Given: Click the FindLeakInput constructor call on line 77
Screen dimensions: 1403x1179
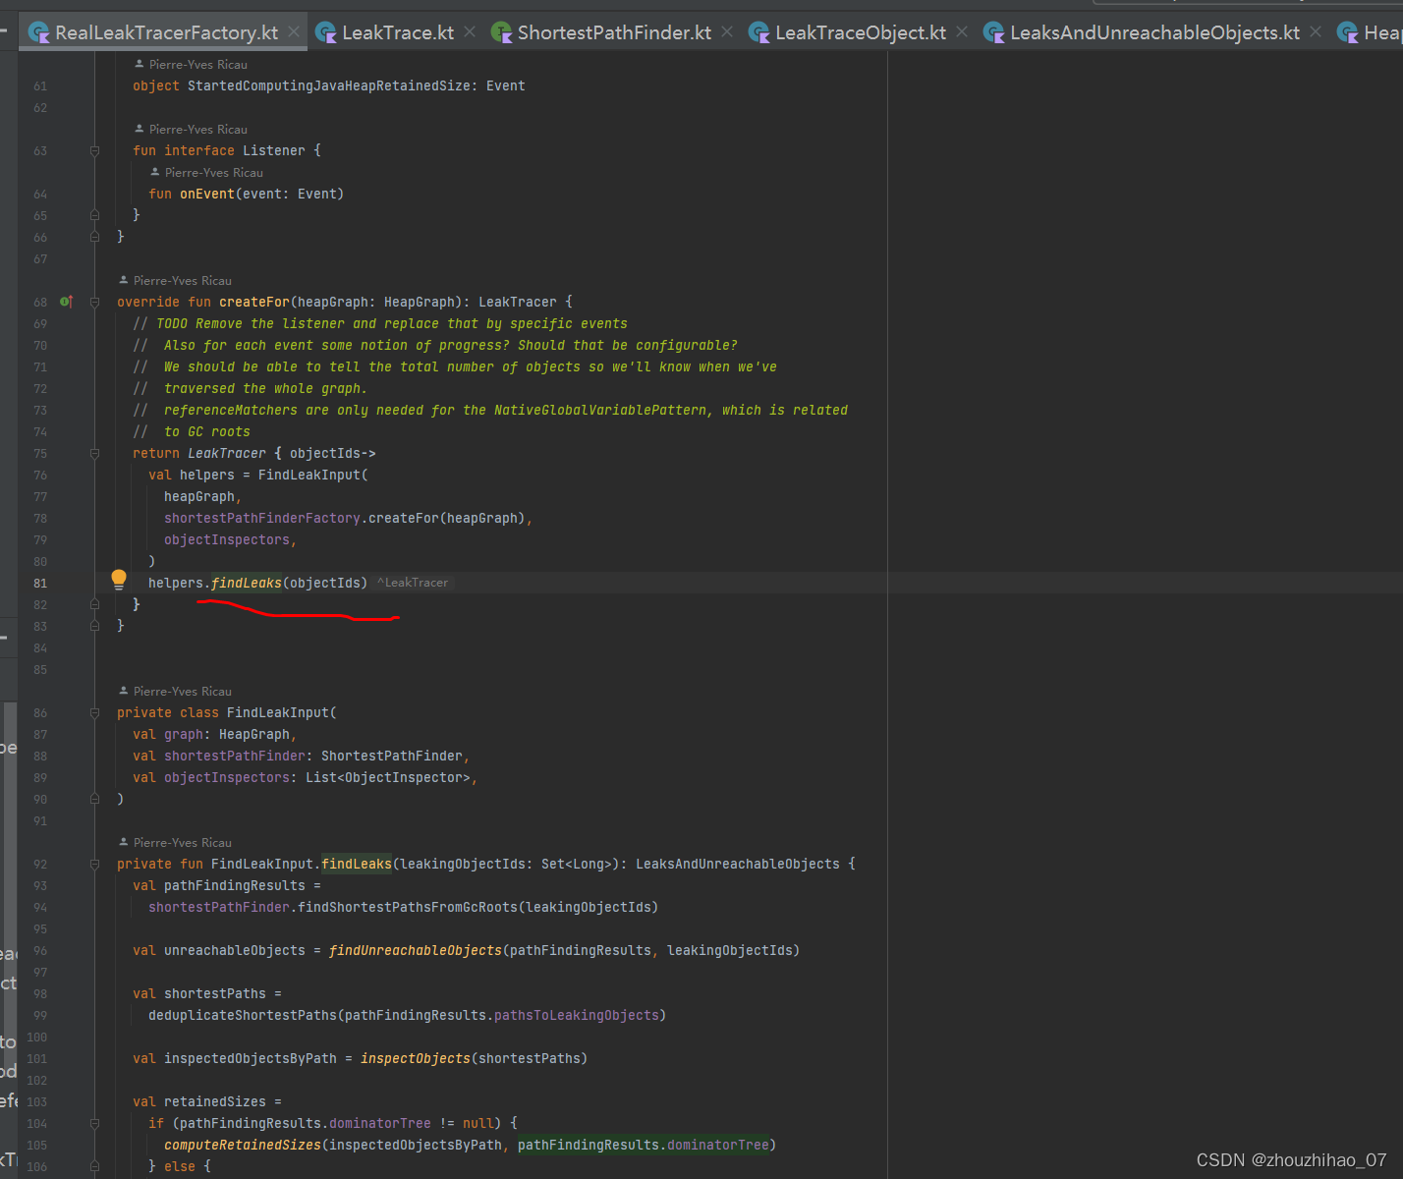Looking at the screenshot, I should 309,475.
